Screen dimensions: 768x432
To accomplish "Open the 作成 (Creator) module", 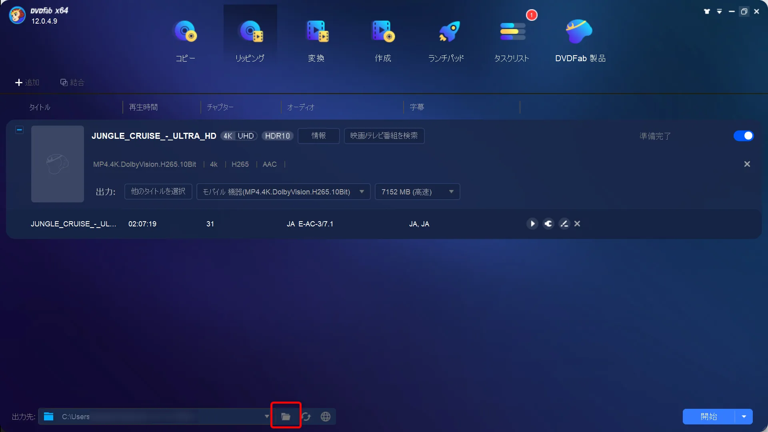I will tap(383, 41).
